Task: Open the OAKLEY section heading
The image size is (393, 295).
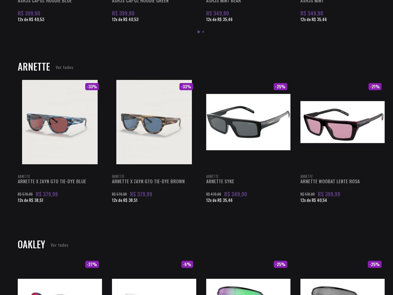Action: (31, 244)
